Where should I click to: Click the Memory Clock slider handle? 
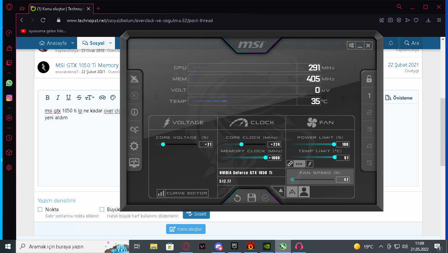coord(265,157)
